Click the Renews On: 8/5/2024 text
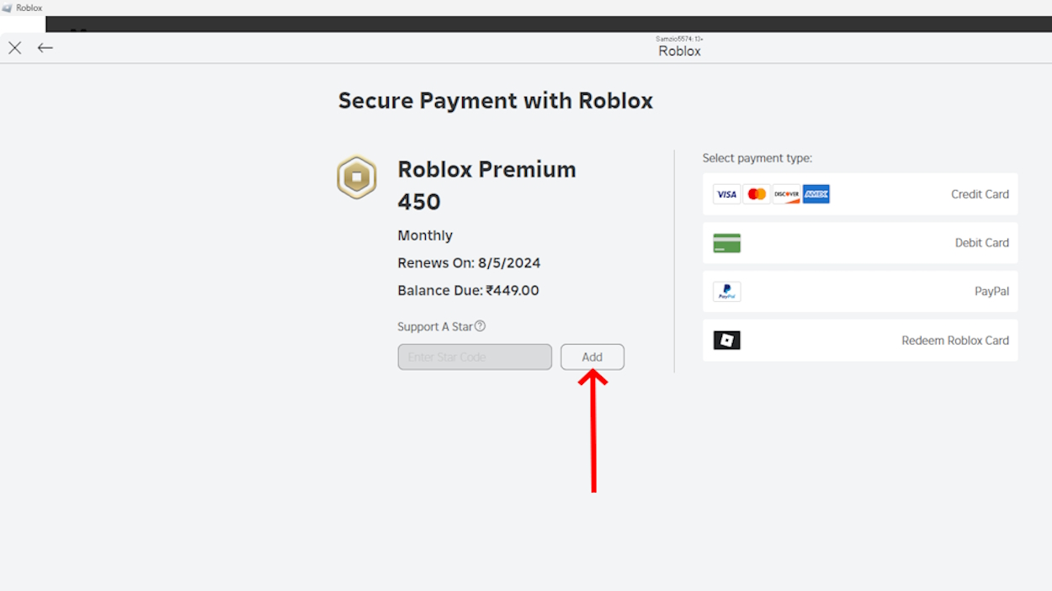This screenshot has height=591, width=1052. point(469,263)
